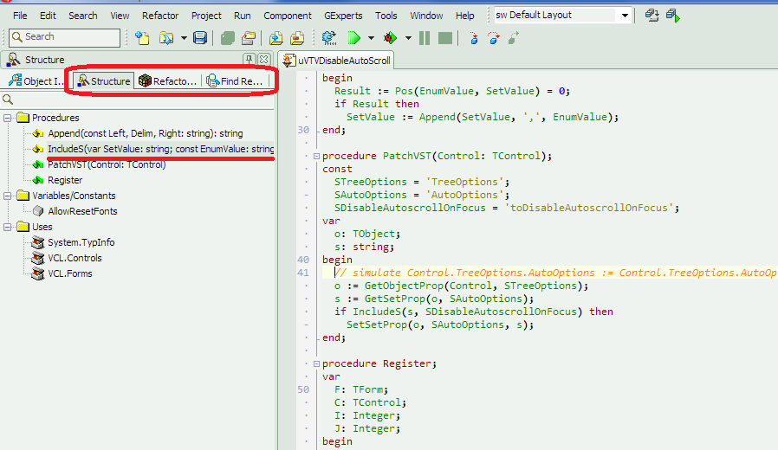Select the Append procedure in Structure tree
Image resolution: width=778 pixels, height=450 pixels.
[146, 133]
